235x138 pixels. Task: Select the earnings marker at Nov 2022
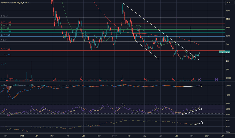(100, 79)
